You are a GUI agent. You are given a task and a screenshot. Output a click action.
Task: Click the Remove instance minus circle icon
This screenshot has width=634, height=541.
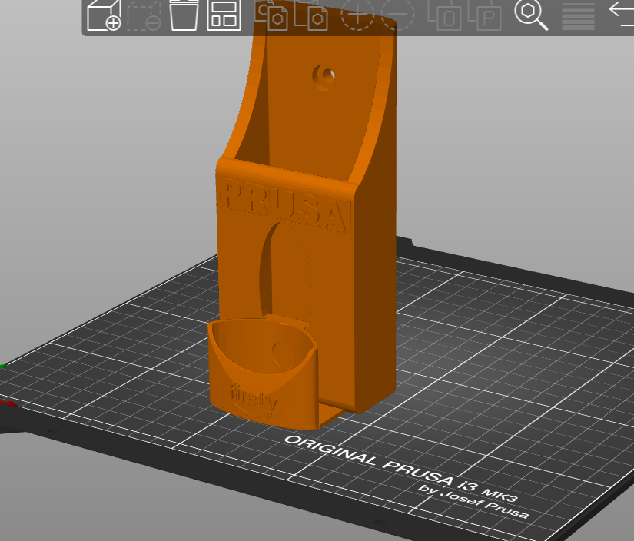[397, 15]
